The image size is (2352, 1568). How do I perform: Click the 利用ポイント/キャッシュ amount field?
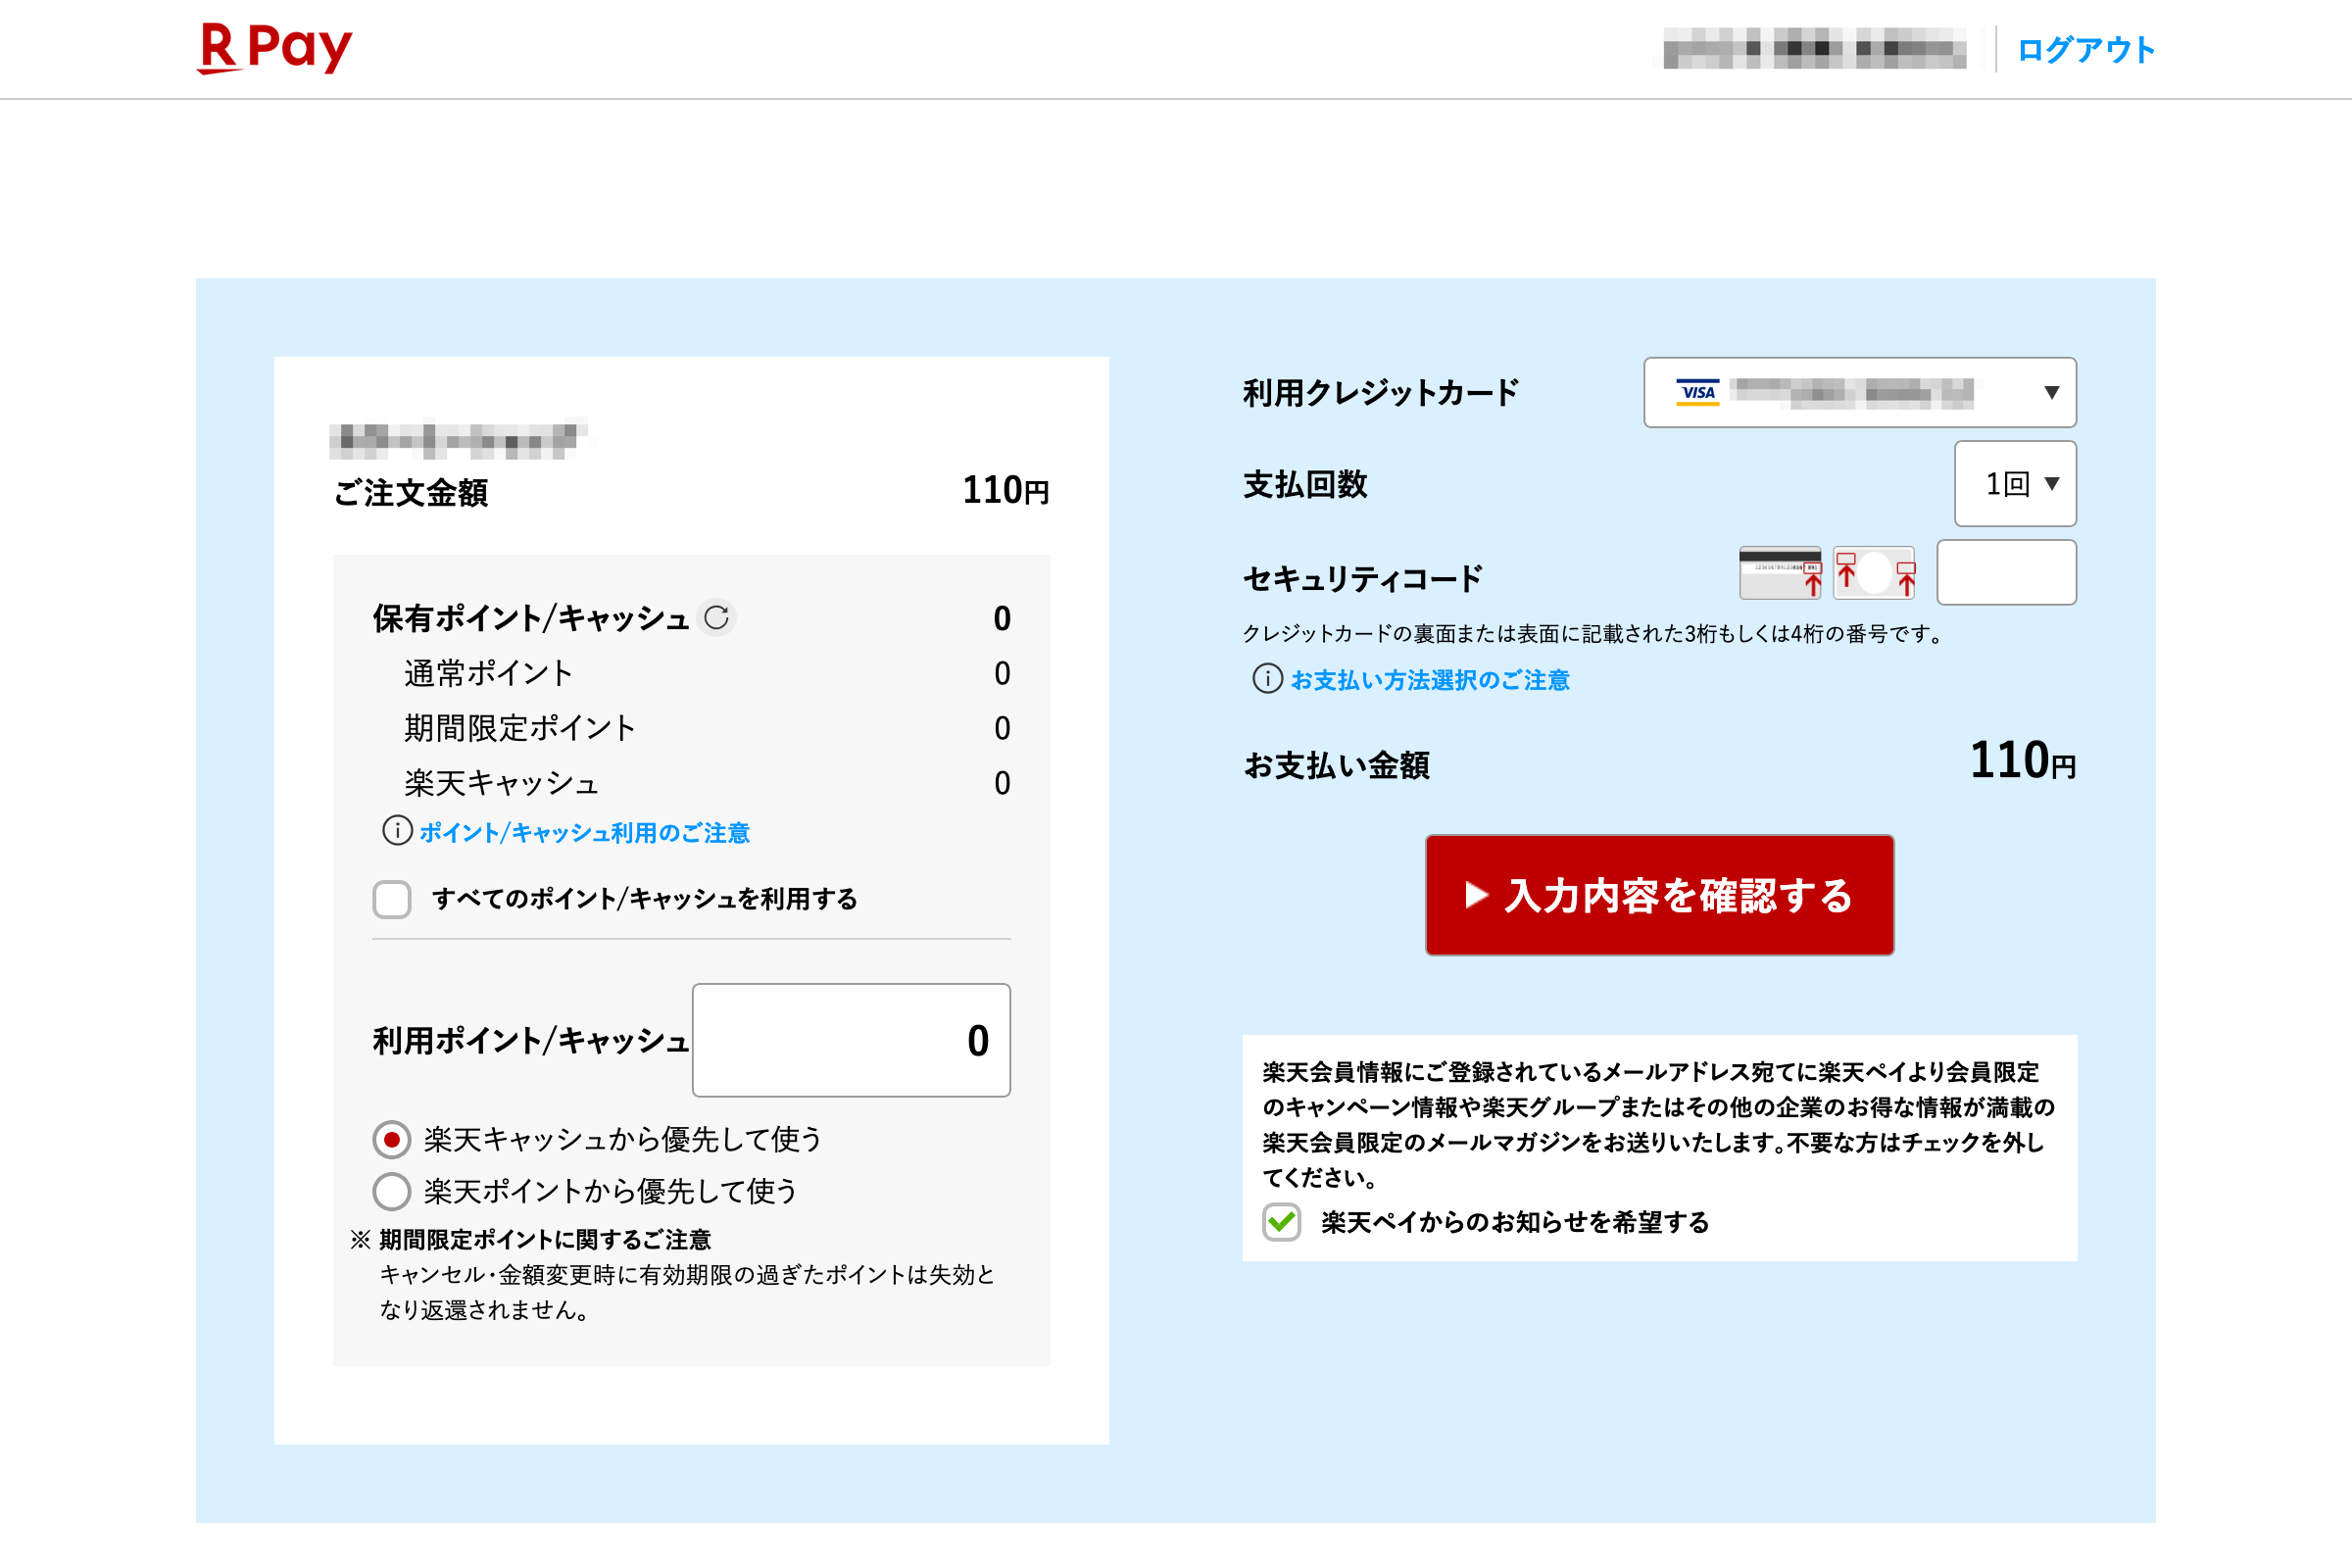click(851, 1040)
